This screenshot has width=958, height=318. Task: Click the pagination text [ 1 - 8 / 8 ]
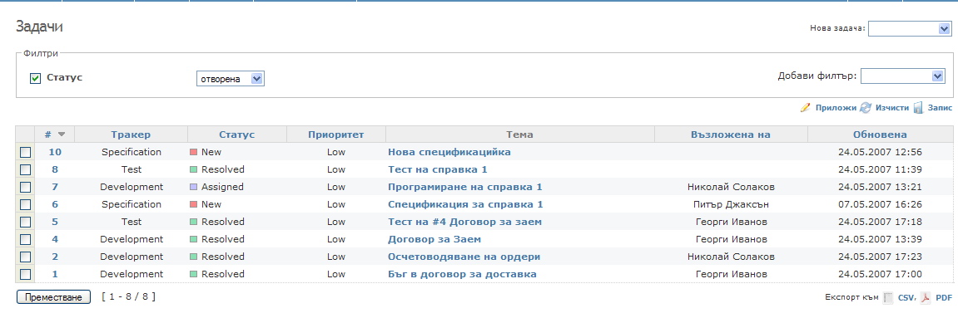128,297
